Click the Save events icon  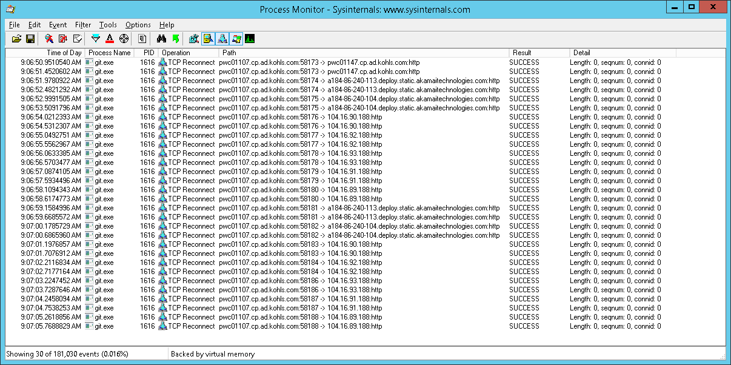pos(30,39)
